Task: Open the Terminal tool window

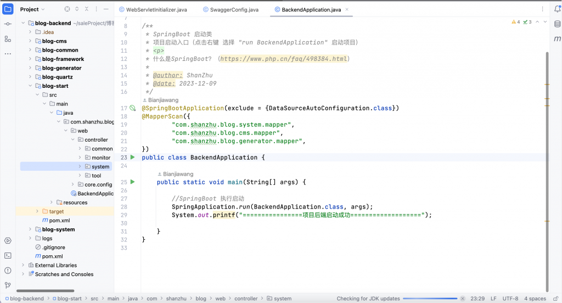Action: (x=8, y=255)
